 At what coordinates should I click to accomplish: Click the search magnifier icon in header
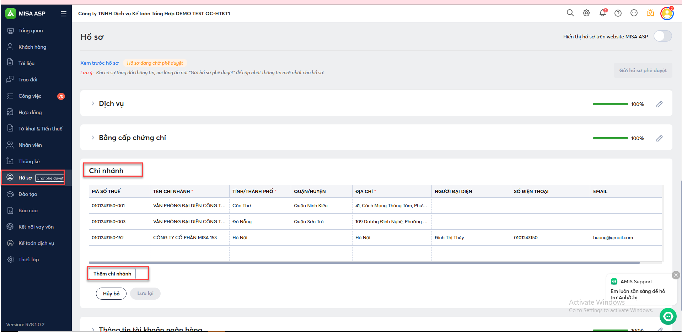[x=570, y=13]
